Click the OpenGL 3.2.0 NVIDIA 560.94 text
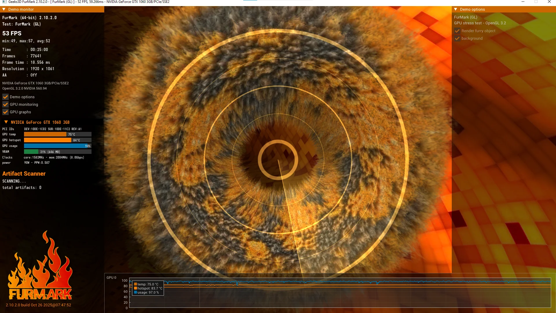 tap(24, 88)
